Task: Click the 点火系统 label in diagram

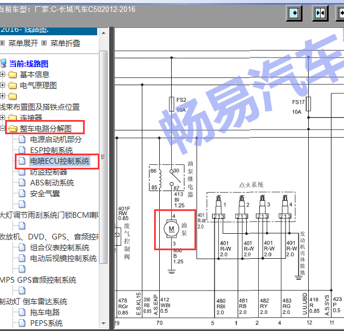Action: tap(251, 185)
